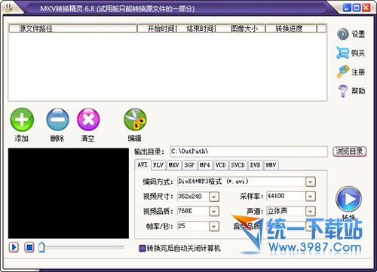This screenshot has height=272, width=377.
Task: Click the application icon in title bar
Action: [8, 8]
